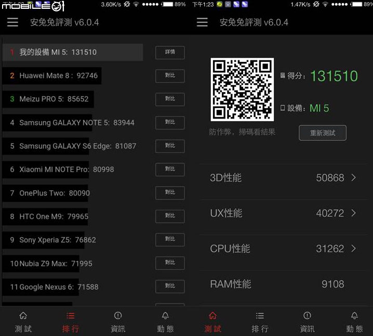Tap RAM性能 score 9108
The width and height of the screenshot is (373, 336).
pos(333,284)
